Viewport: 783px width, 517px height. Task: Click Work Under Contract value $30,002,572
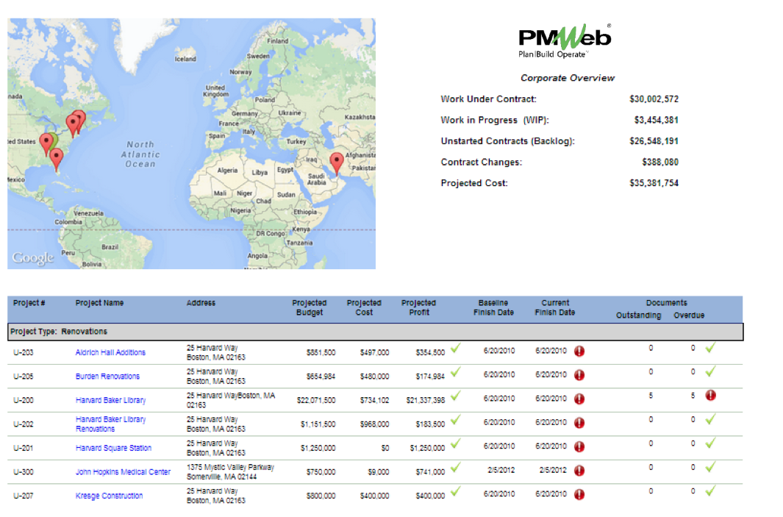[x=654, y=99]
